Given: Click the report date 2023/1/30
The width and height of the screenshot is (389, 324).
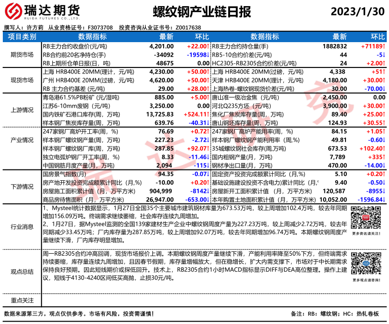Looking at the screenshot, I should coord(358,11).
